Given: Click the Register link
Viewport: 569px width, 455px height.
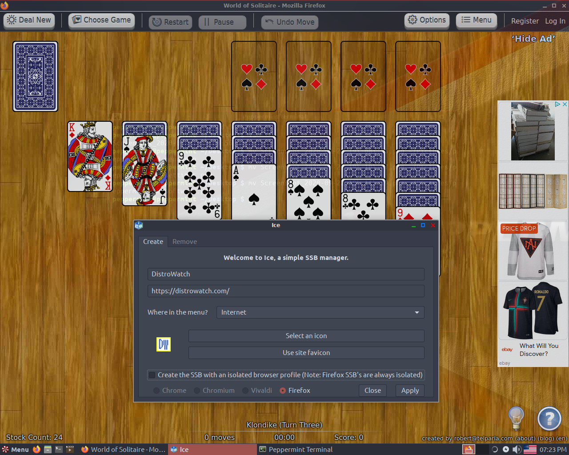Looking at the screenshot, I should [525, 21].
